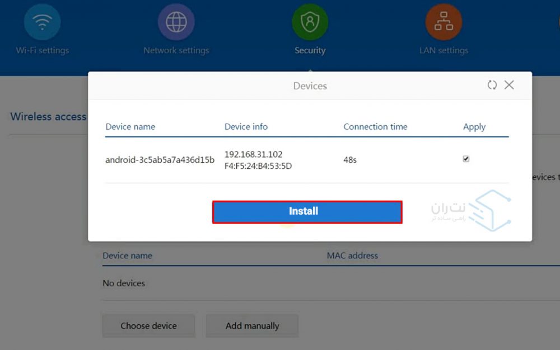Open the LAN settings network icon
This screenshot has height=350, width=560.
pyautogui.click(x=444, y=22)
